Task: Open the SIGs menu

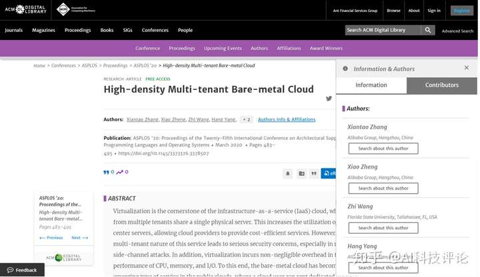Action: click(127, 30)
